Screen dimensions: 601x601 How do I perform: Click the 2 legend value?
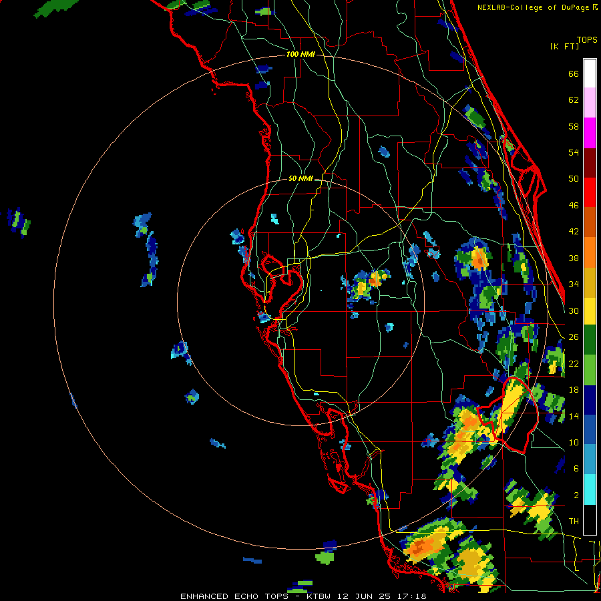click(x=576, y=495)
